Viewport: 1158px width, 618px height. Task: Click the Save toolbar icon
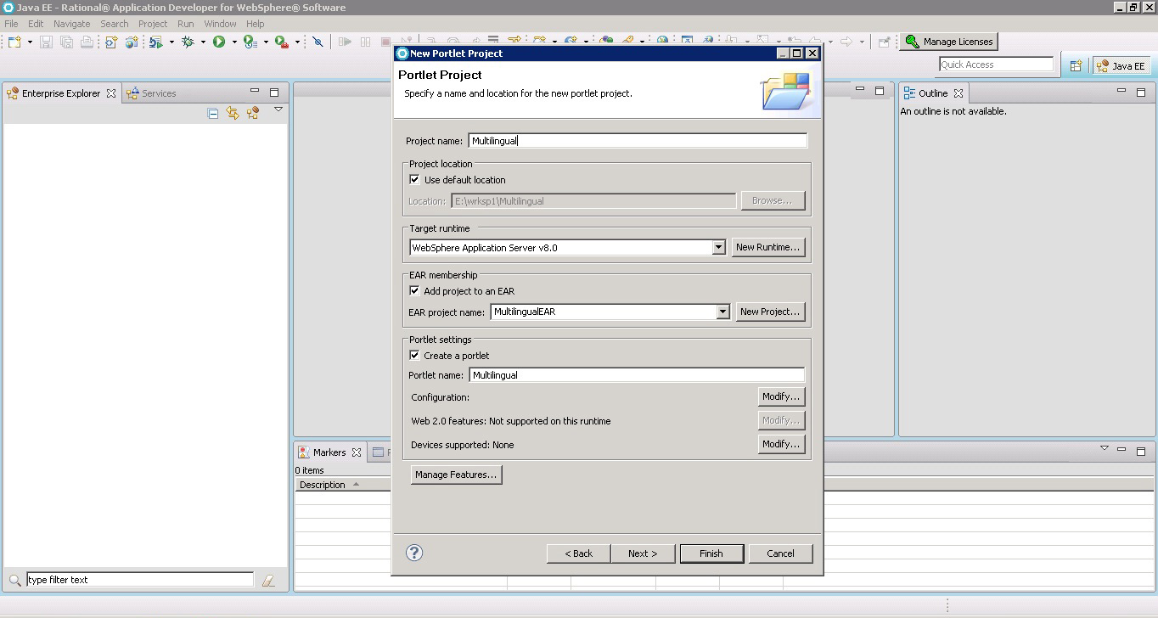(x=47, y=42)
